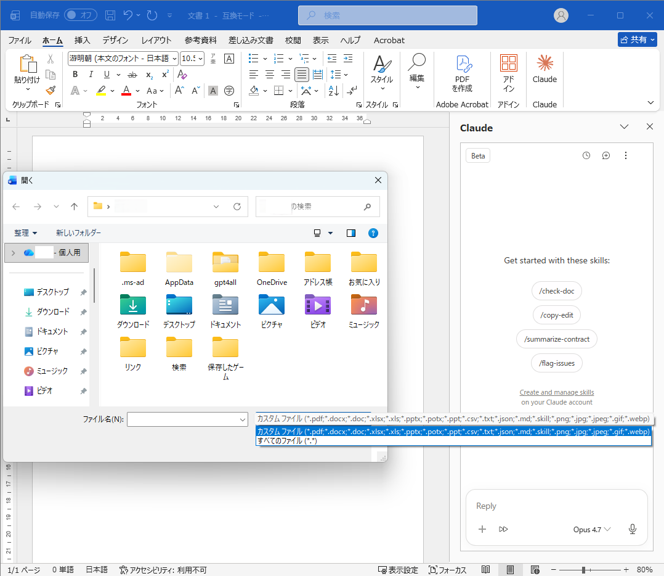Start new chat in Claude pane
Viewport: 664px width, 576px height.
606,155
